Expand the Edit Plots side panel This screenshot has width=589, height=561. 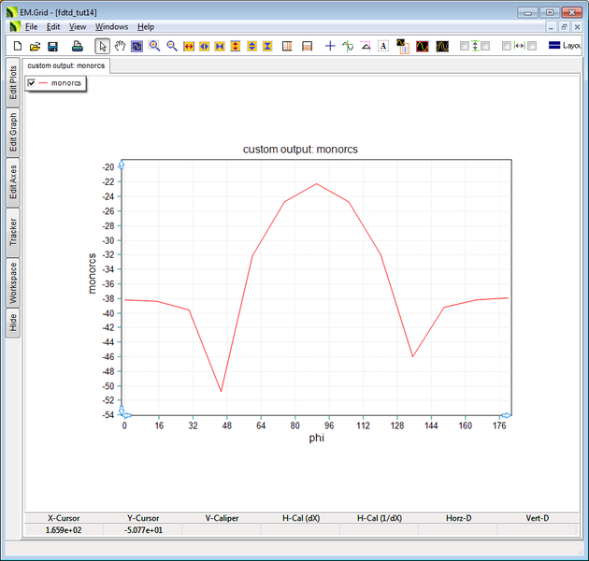[x=13, y=82]
